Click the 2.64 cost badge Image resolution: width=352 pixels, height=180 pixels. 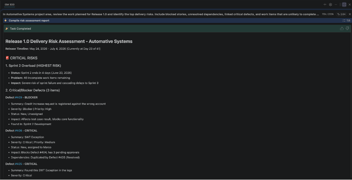coord(341,14)
